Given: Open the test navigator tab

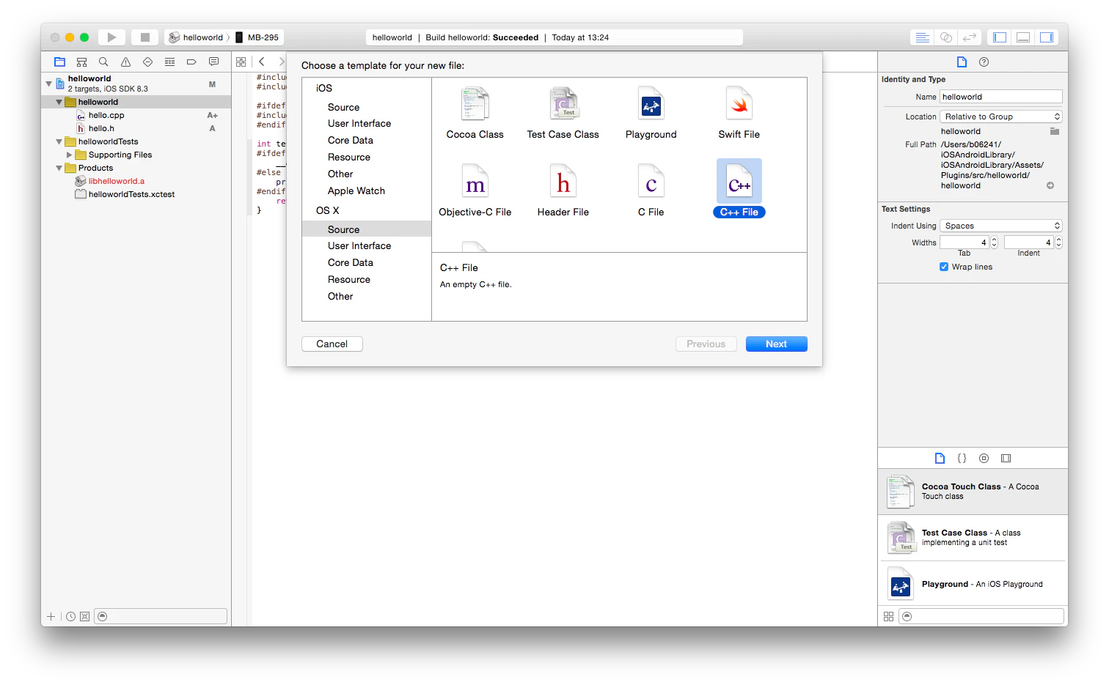Looking at the screenshot, I should pyautogui.click(x=147, y=62).
